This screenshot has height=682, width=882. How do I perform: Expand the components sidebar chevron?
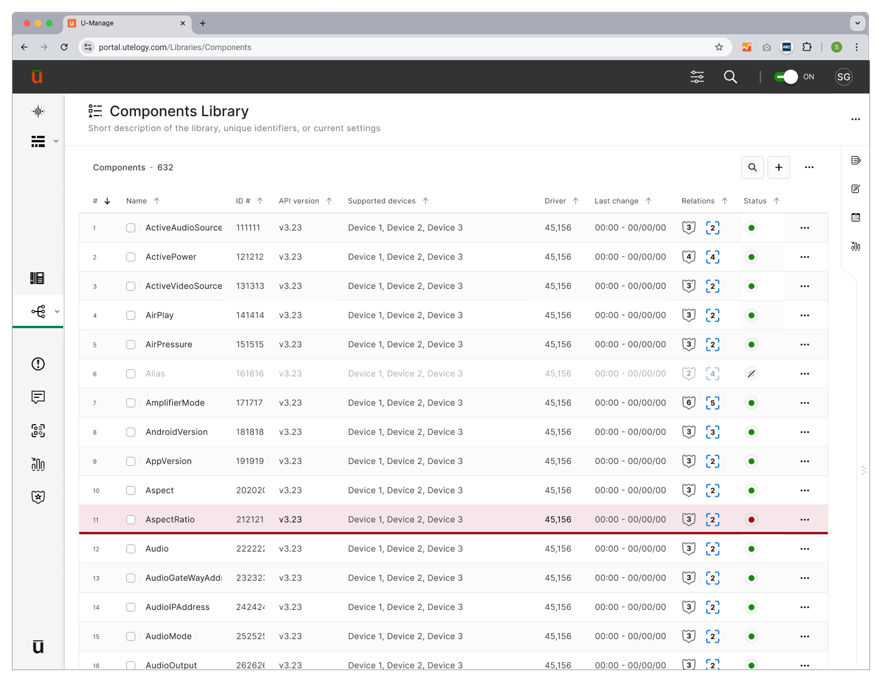[x=57, y=312]
